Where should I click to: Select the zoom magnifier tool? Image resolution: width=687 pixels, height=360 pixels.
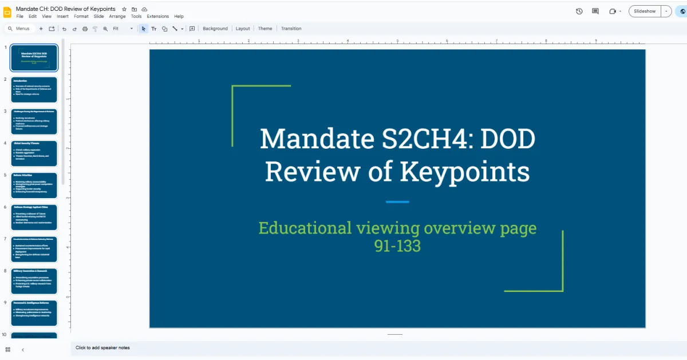tap(105, 29)
